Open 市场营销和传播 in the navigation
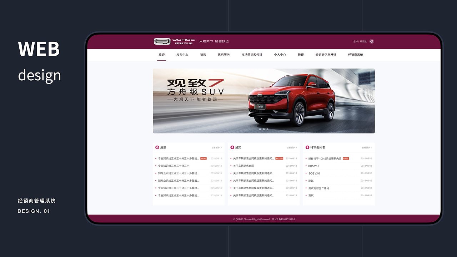Screen dimensions: 457x257 252,55
